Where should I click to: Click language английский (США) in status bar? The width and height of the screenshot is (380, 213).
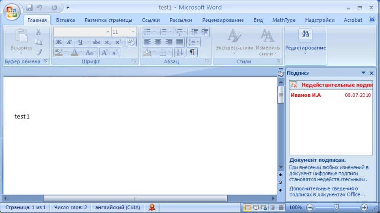coord(117,207)
